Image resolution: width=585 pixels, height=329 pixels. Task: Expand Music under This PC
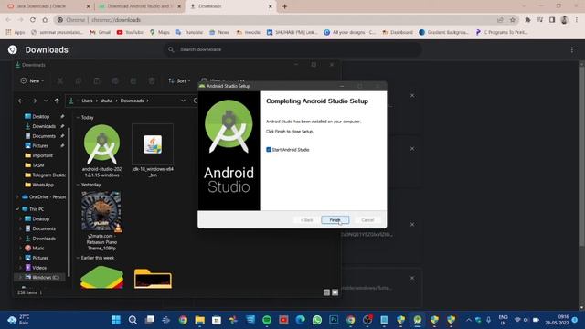click(20, 248)
